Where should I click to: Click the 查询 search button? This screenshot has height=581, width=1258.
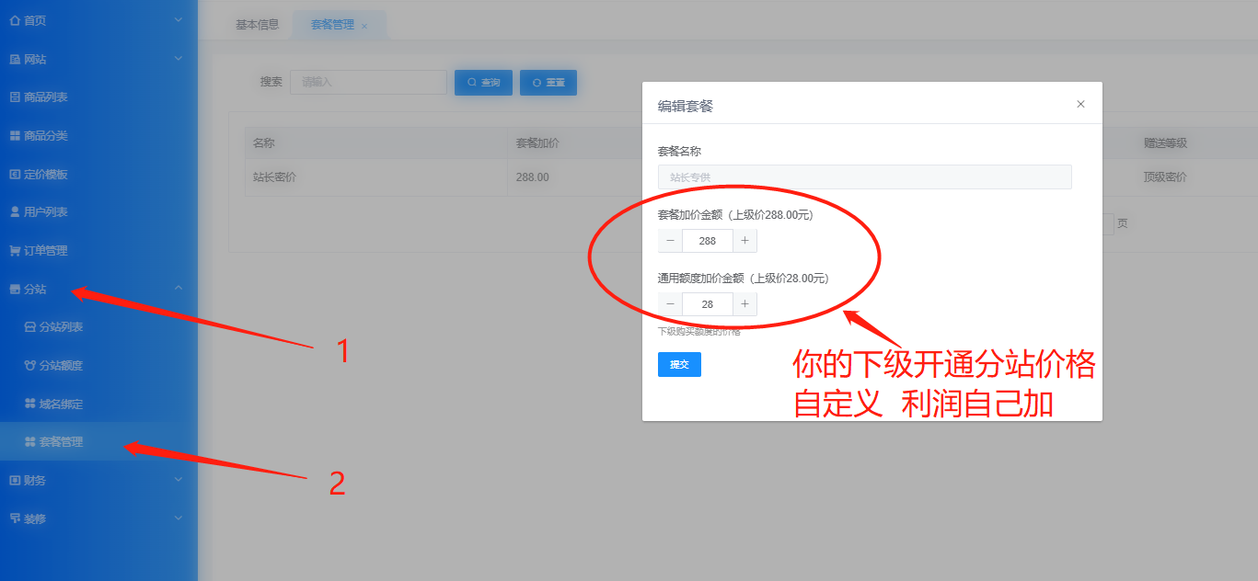tap(483, 83)
